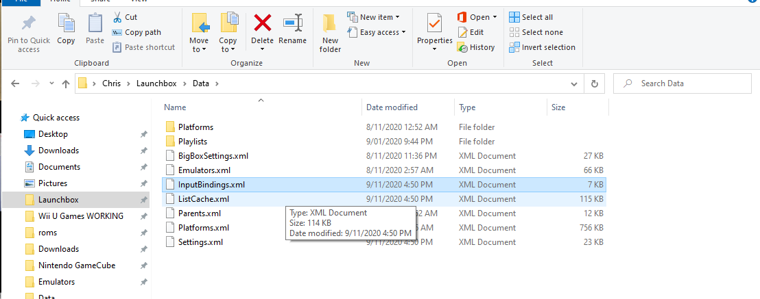This screenshot has height=299, width=760.
Task: Click Launchbox in the breadcrumb path
Action: (x=158, y=83)
